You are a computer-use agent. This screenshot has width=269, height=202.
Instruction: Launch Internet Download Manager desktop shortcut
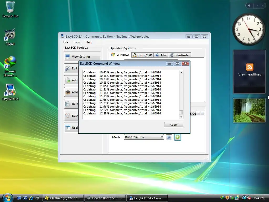10,66
